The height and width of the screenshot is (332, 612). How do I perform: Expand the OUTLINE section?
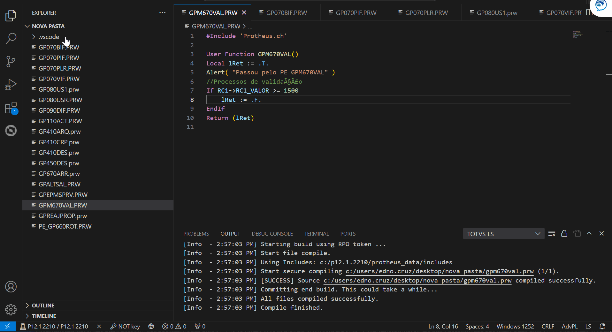pos(43,306)
